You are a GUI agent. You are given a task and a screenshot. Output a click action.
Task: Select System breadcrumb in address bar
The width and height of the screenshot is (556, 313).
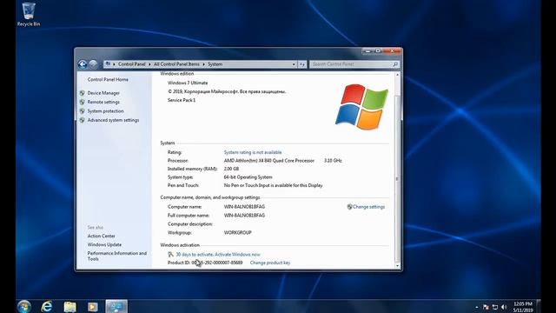pos(215,64)
